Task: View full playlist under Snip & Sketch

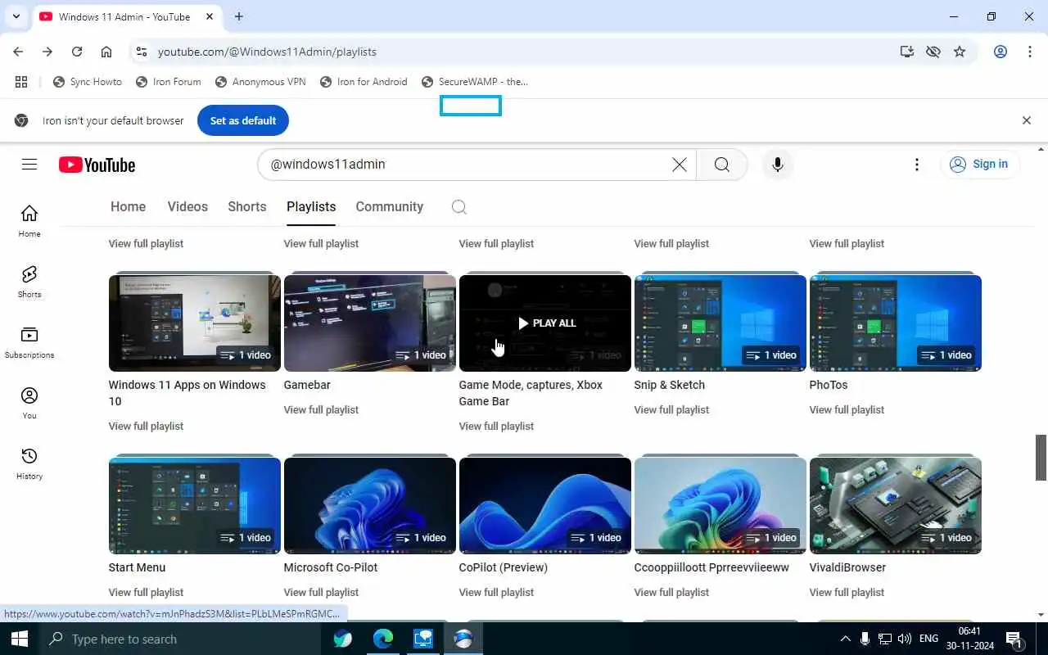Action: click(x=671, y=410)
